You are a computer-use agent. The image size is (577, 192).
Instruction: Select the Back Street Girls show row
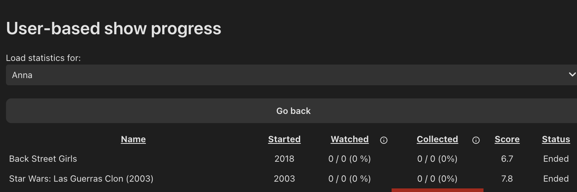(43, 159)
